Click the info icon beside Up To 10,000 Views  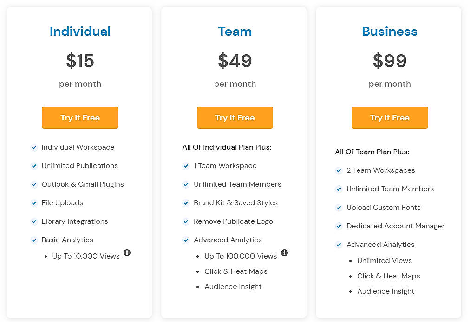[127, 253]
